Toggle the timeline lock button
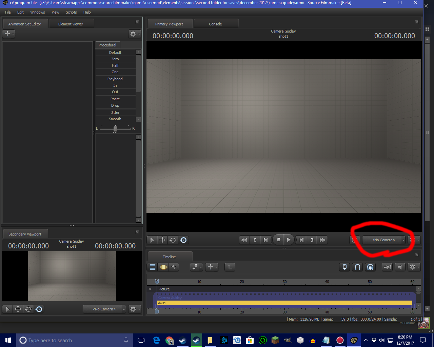Viewport: 434px width, 347px height. click(x=344, y=267)
